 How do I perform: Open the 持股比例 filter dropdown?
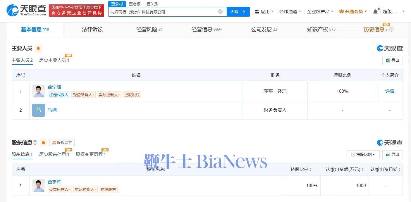click(x=363, y=155)
